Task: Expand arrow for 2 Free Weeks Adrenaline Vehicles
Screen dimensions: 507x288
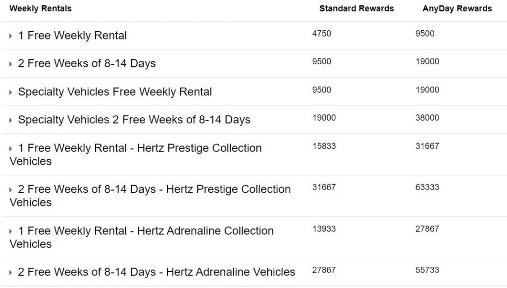Action: tap(10, 273)
